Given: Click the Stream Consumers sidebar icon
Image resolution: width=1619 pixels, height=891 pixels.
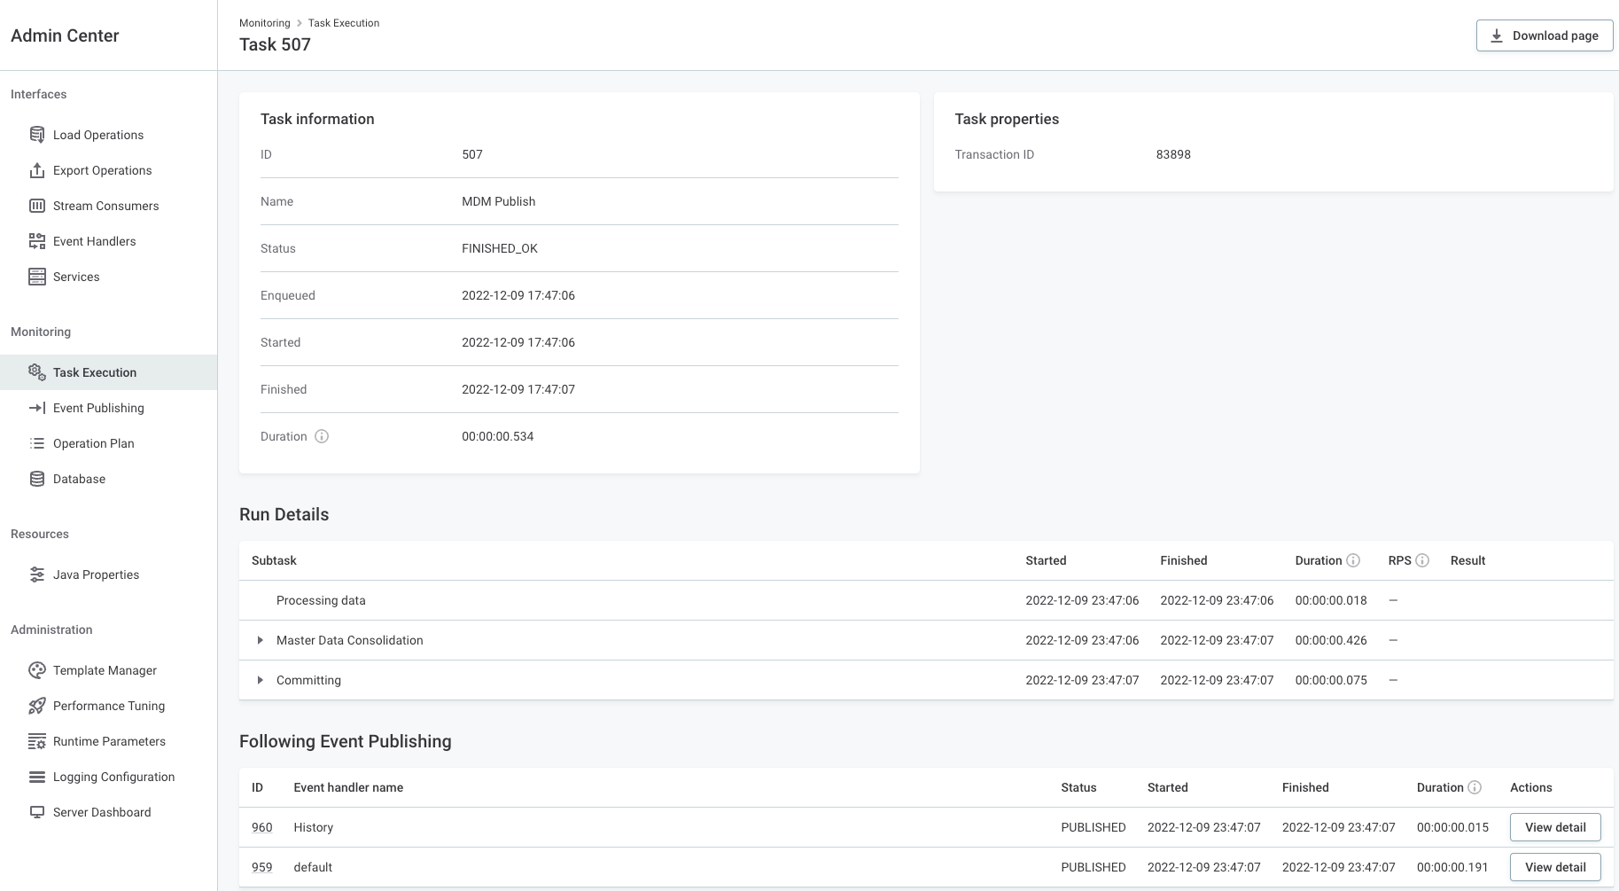Looking at the screenshot, I should click(36, 206).
